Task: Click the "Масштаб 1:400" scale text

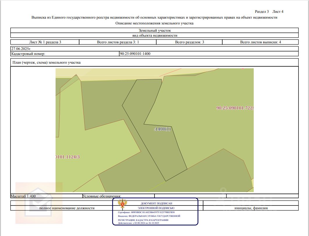Action: coord(23,196)
